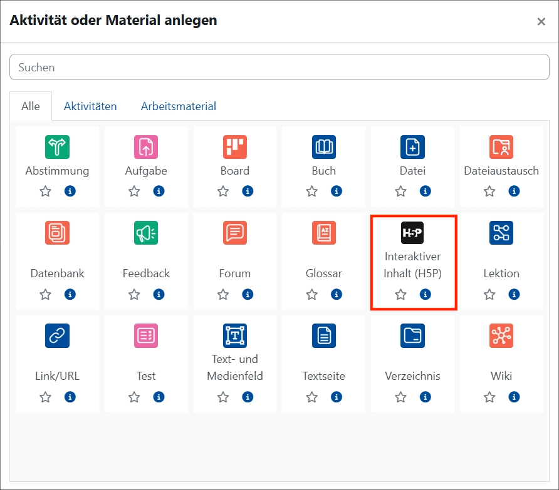
Task: Open the Wiki activity icon
Action: [x=500, y=335]
